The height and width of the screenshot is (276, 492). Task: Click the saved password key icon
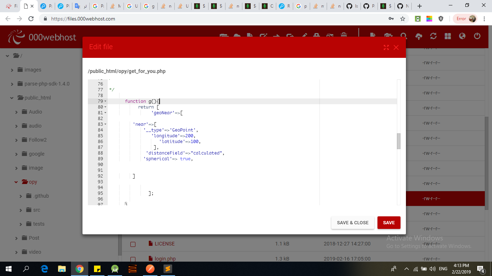[391, 19]
